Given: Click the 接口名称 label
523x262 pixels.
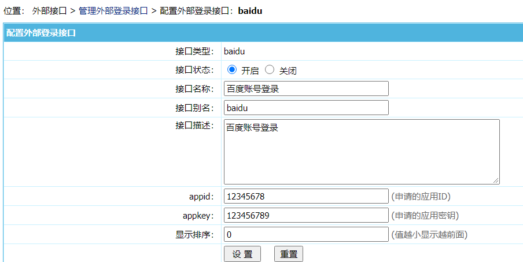Looking at the screenshot, I should pyautogui.click(x=195, y=89).
